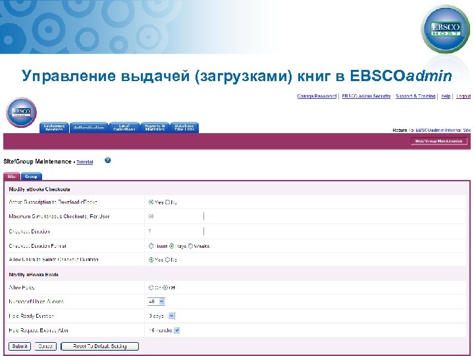Click the Checkout Duration Format label
The height and width of the screenshot is (356, 474).
pos(38,246)
